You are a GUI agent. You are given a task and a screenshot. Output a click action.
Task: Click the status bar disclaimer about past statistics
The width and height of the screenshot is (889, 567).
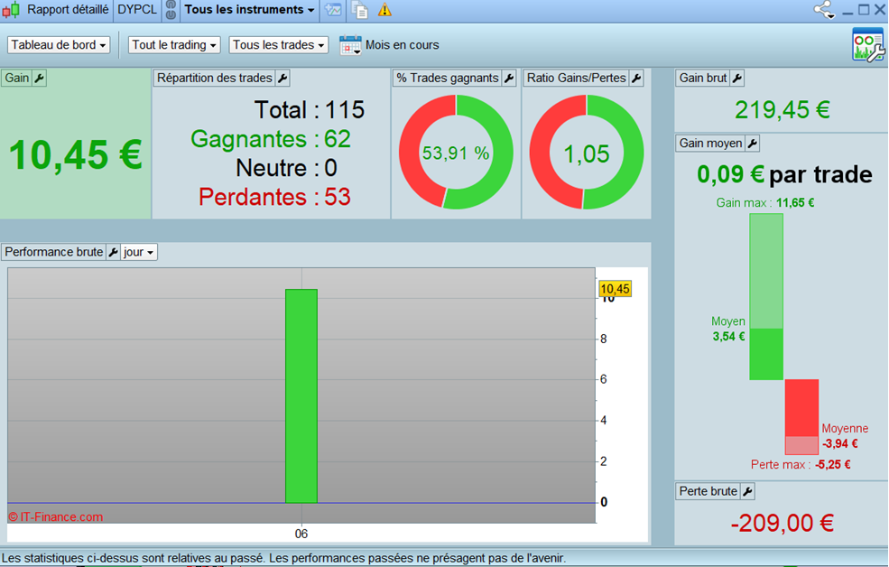[x=284, y=558]
